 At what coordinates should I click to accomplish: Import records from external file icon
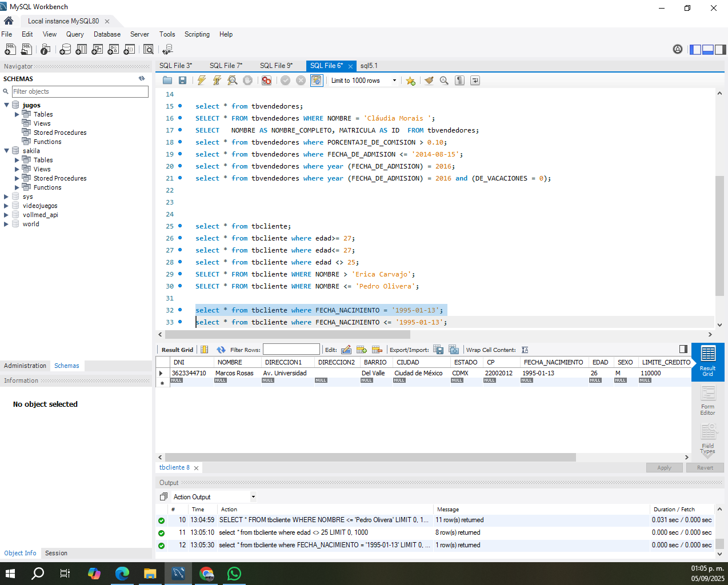454,350
